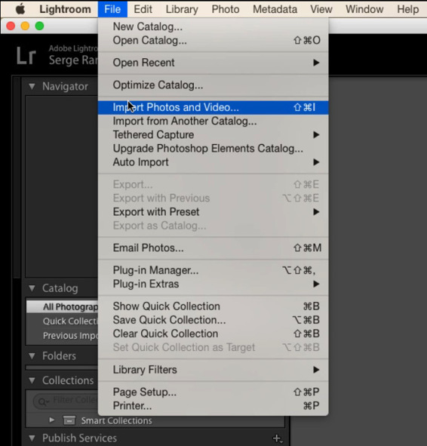Image resolution: width=427 pixels, height=446 pixels.
Task: Select Quick Collection in Catalog panel
Action: click(x=63, y=321)
